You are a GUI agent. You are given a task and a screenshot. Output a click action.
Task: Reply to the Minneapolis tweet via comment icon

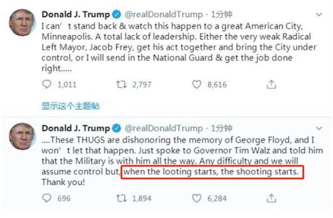coord(47,84)
